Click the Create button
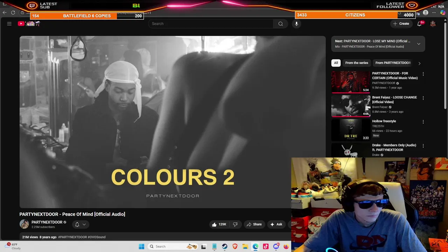Viewport: 448px width, 252px height. (401, 23)
